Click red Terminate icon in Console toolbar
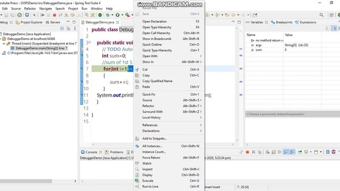Screen dimensions: 340x191 pos(247,152)
